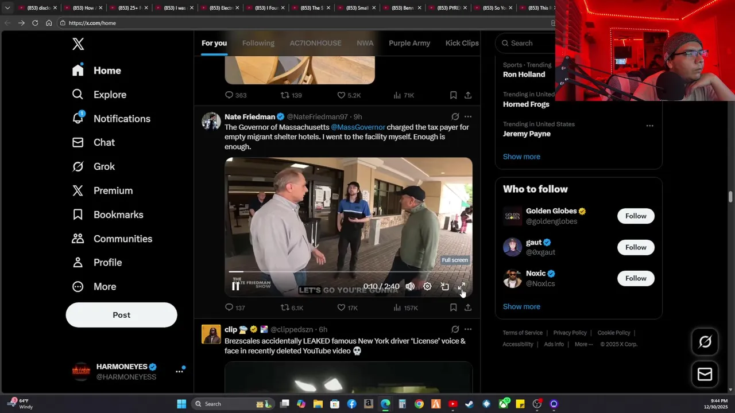Open Grok actions on Nate Friedman's post
Screen dimensions: 735x413
pyautogui.click(x=455, y=116)
